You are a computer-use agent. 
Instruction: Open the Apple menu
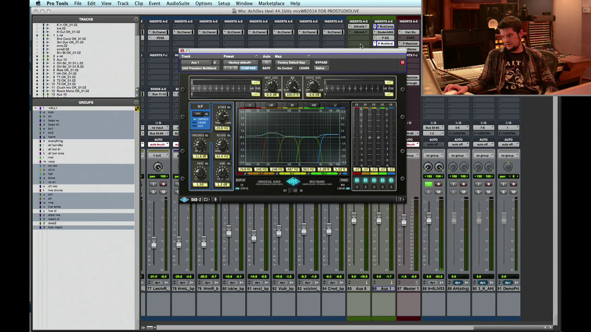coord(38,3)
